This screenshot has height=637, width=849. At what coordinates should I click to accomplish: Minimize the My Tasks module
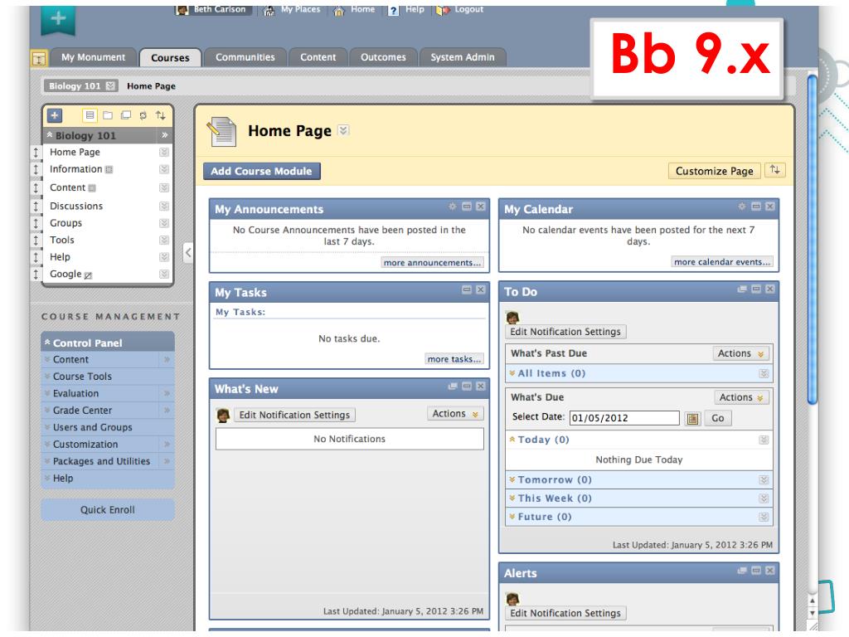coord(467,289)
